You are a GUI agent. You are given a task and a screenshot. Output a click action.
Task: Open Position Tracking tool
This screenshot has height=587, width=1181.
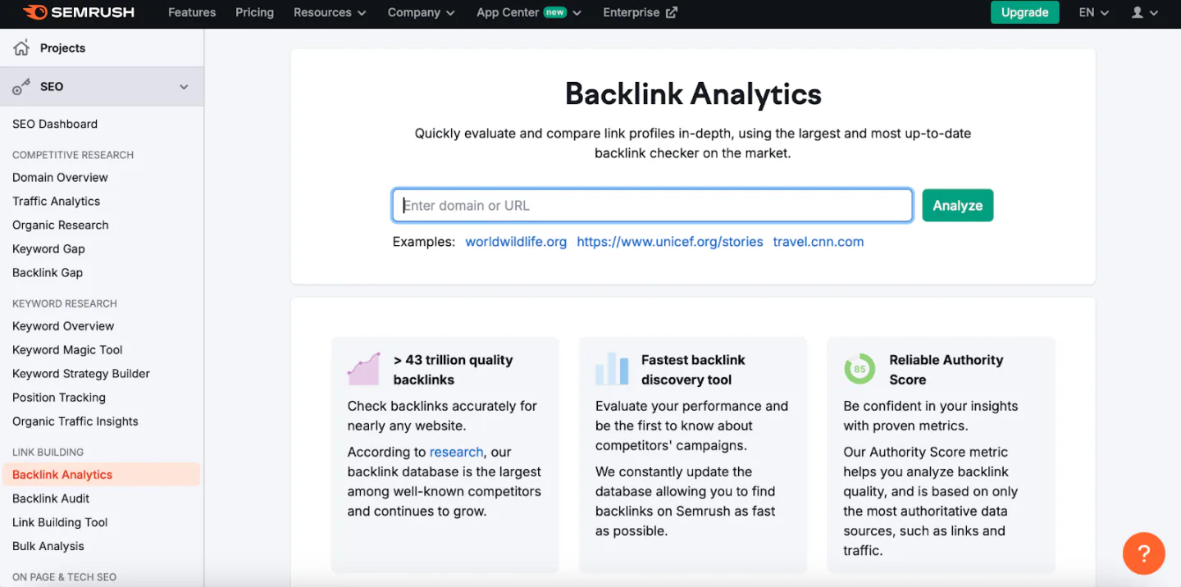(x=59, y=397)
